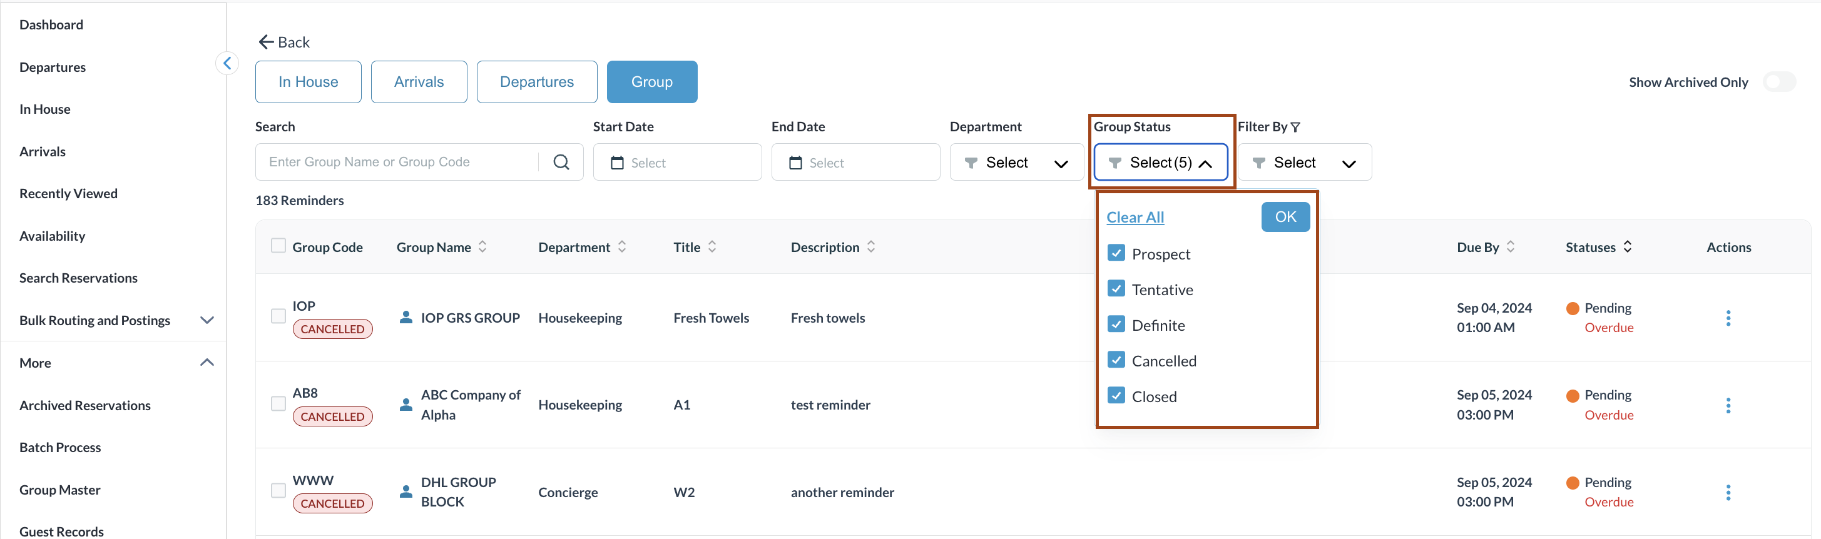Click the End Date calendar icon
The width and height of the screenshot is (1821, 539).
[x=795, y=163]
